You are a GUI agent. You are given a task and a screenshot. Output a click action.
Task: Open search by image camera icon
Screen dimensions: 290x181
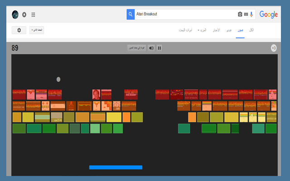coord(240,14)
